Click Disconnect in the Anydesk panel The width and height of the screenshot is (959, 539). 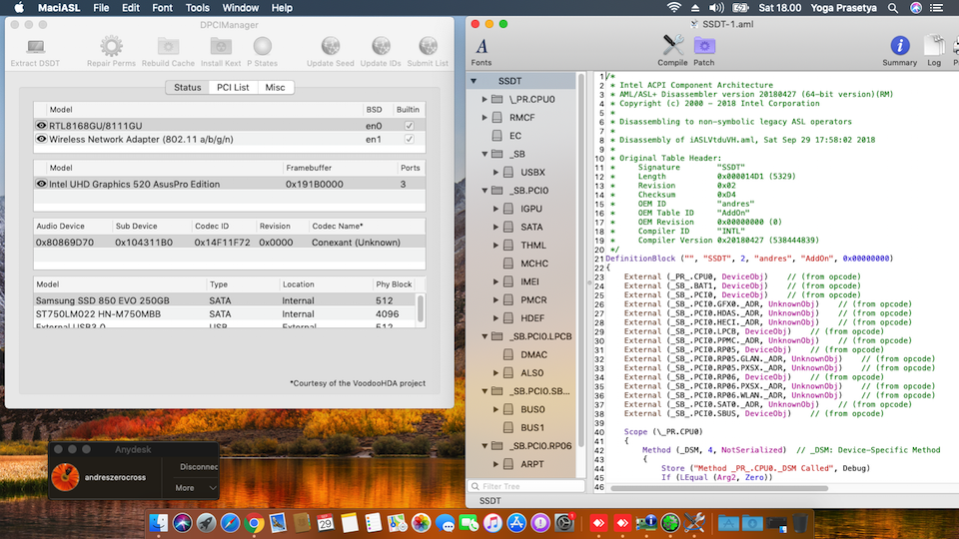click(197, 466)
